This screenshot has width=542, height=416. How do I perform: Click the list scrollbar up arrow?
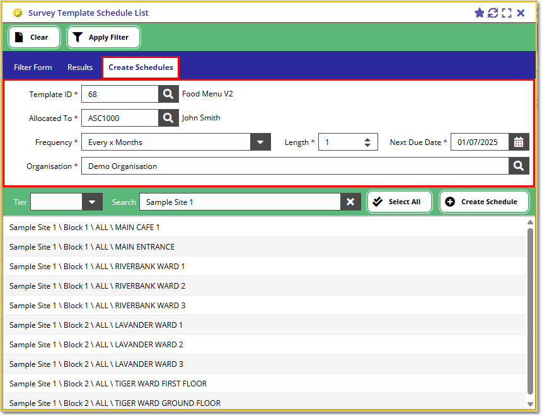click(x=530, y=222)
